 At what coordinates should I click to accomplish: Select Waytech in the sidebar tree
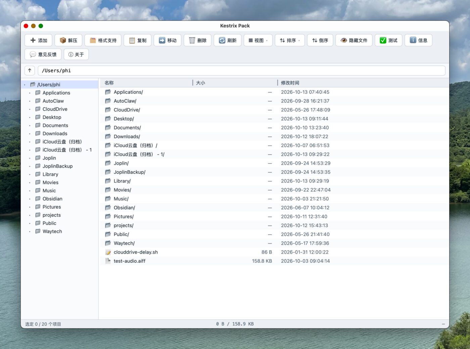pyautogui.click(x=52, y=231)
